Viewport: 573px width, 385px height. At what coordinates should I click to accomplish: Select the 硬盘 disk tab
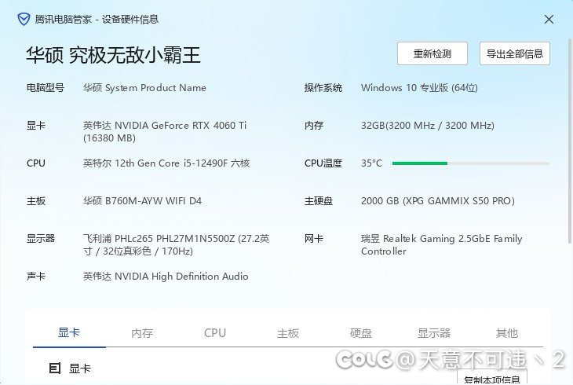(x=361, y=333)
